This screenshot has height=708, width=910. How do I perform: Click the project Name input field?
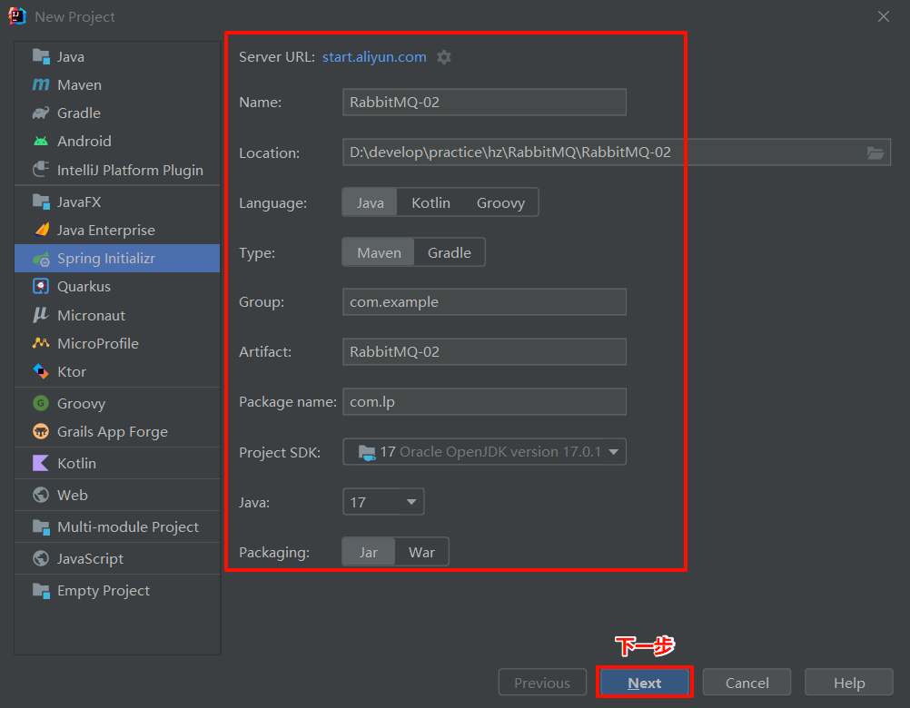click(x=484, y=102)
